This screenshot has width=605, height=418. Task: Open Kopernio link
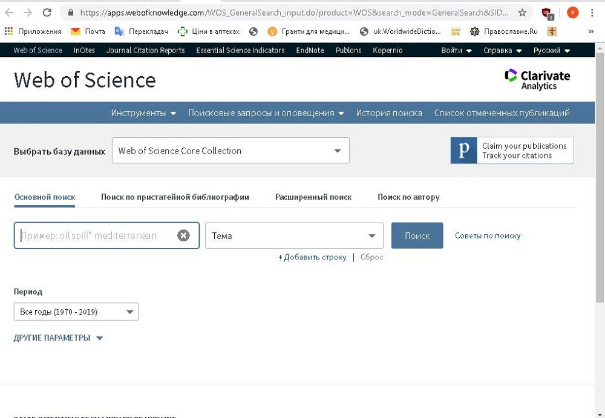[388, 50]
